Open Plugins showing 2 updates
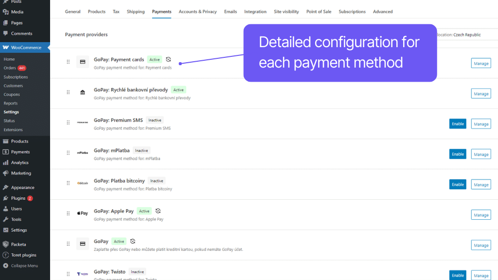Image resolution: width=498 pixels, height=280 pixels. (x=17, y=198)
